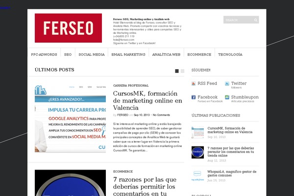Click sidebar thumbnail for CursosMK publication
The image size is (294, 196).
tap(197, 132)
